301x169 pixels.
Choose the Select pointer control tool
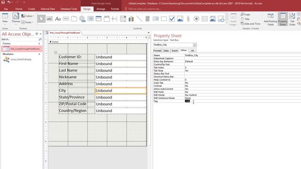(x=41, y=19)
